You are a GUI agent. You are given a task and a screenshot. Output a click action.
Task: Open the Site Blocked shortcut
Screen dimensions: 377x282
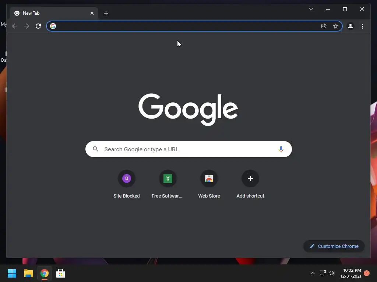127,184
